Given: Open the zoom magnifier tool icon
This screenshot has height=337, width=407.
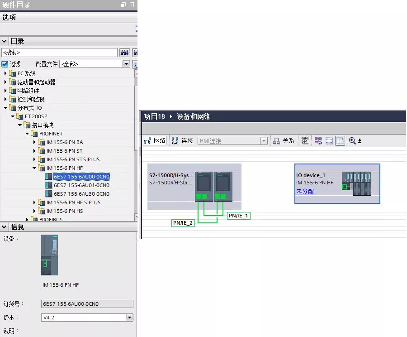Looking at the screenshot, I should [x=352, y=140].
